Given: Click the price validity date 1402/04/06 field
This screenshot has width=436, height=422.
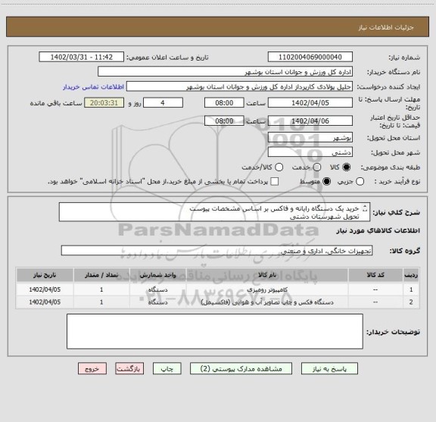Looking at the screenshot, I should click(x=310, y=120).
